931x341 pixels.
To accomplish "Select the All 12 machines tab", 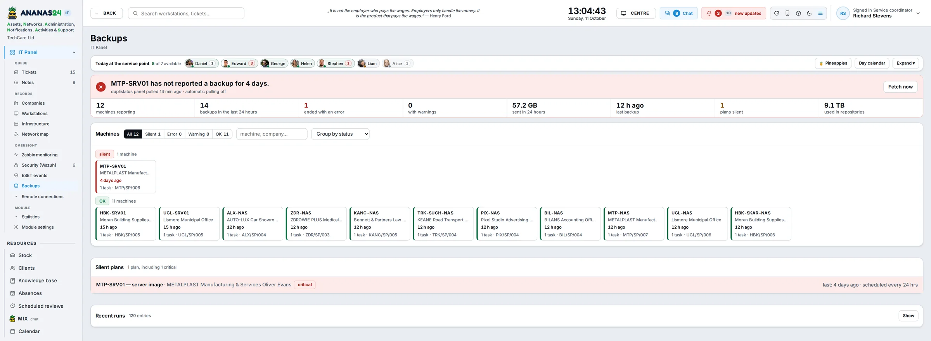I will click(133, 134).
